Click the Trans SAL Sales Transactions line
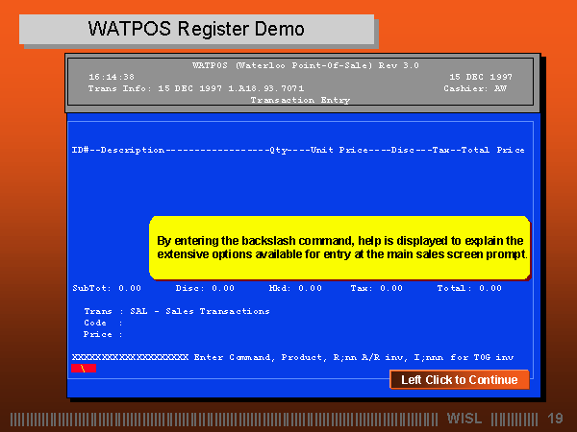The width and height of the screenshot is (577, 432). pos(177,311)
